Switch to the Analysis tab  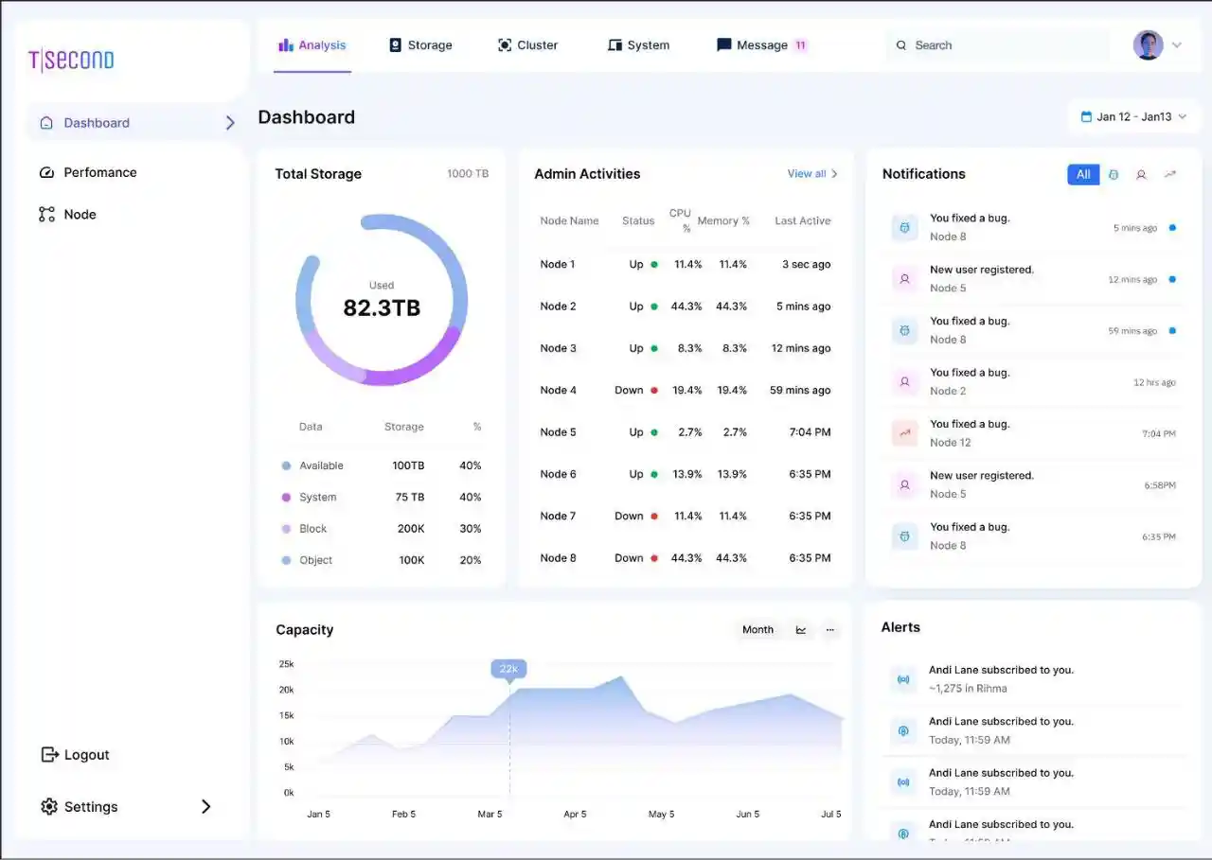pyautogui.click(x=312, y=45)
